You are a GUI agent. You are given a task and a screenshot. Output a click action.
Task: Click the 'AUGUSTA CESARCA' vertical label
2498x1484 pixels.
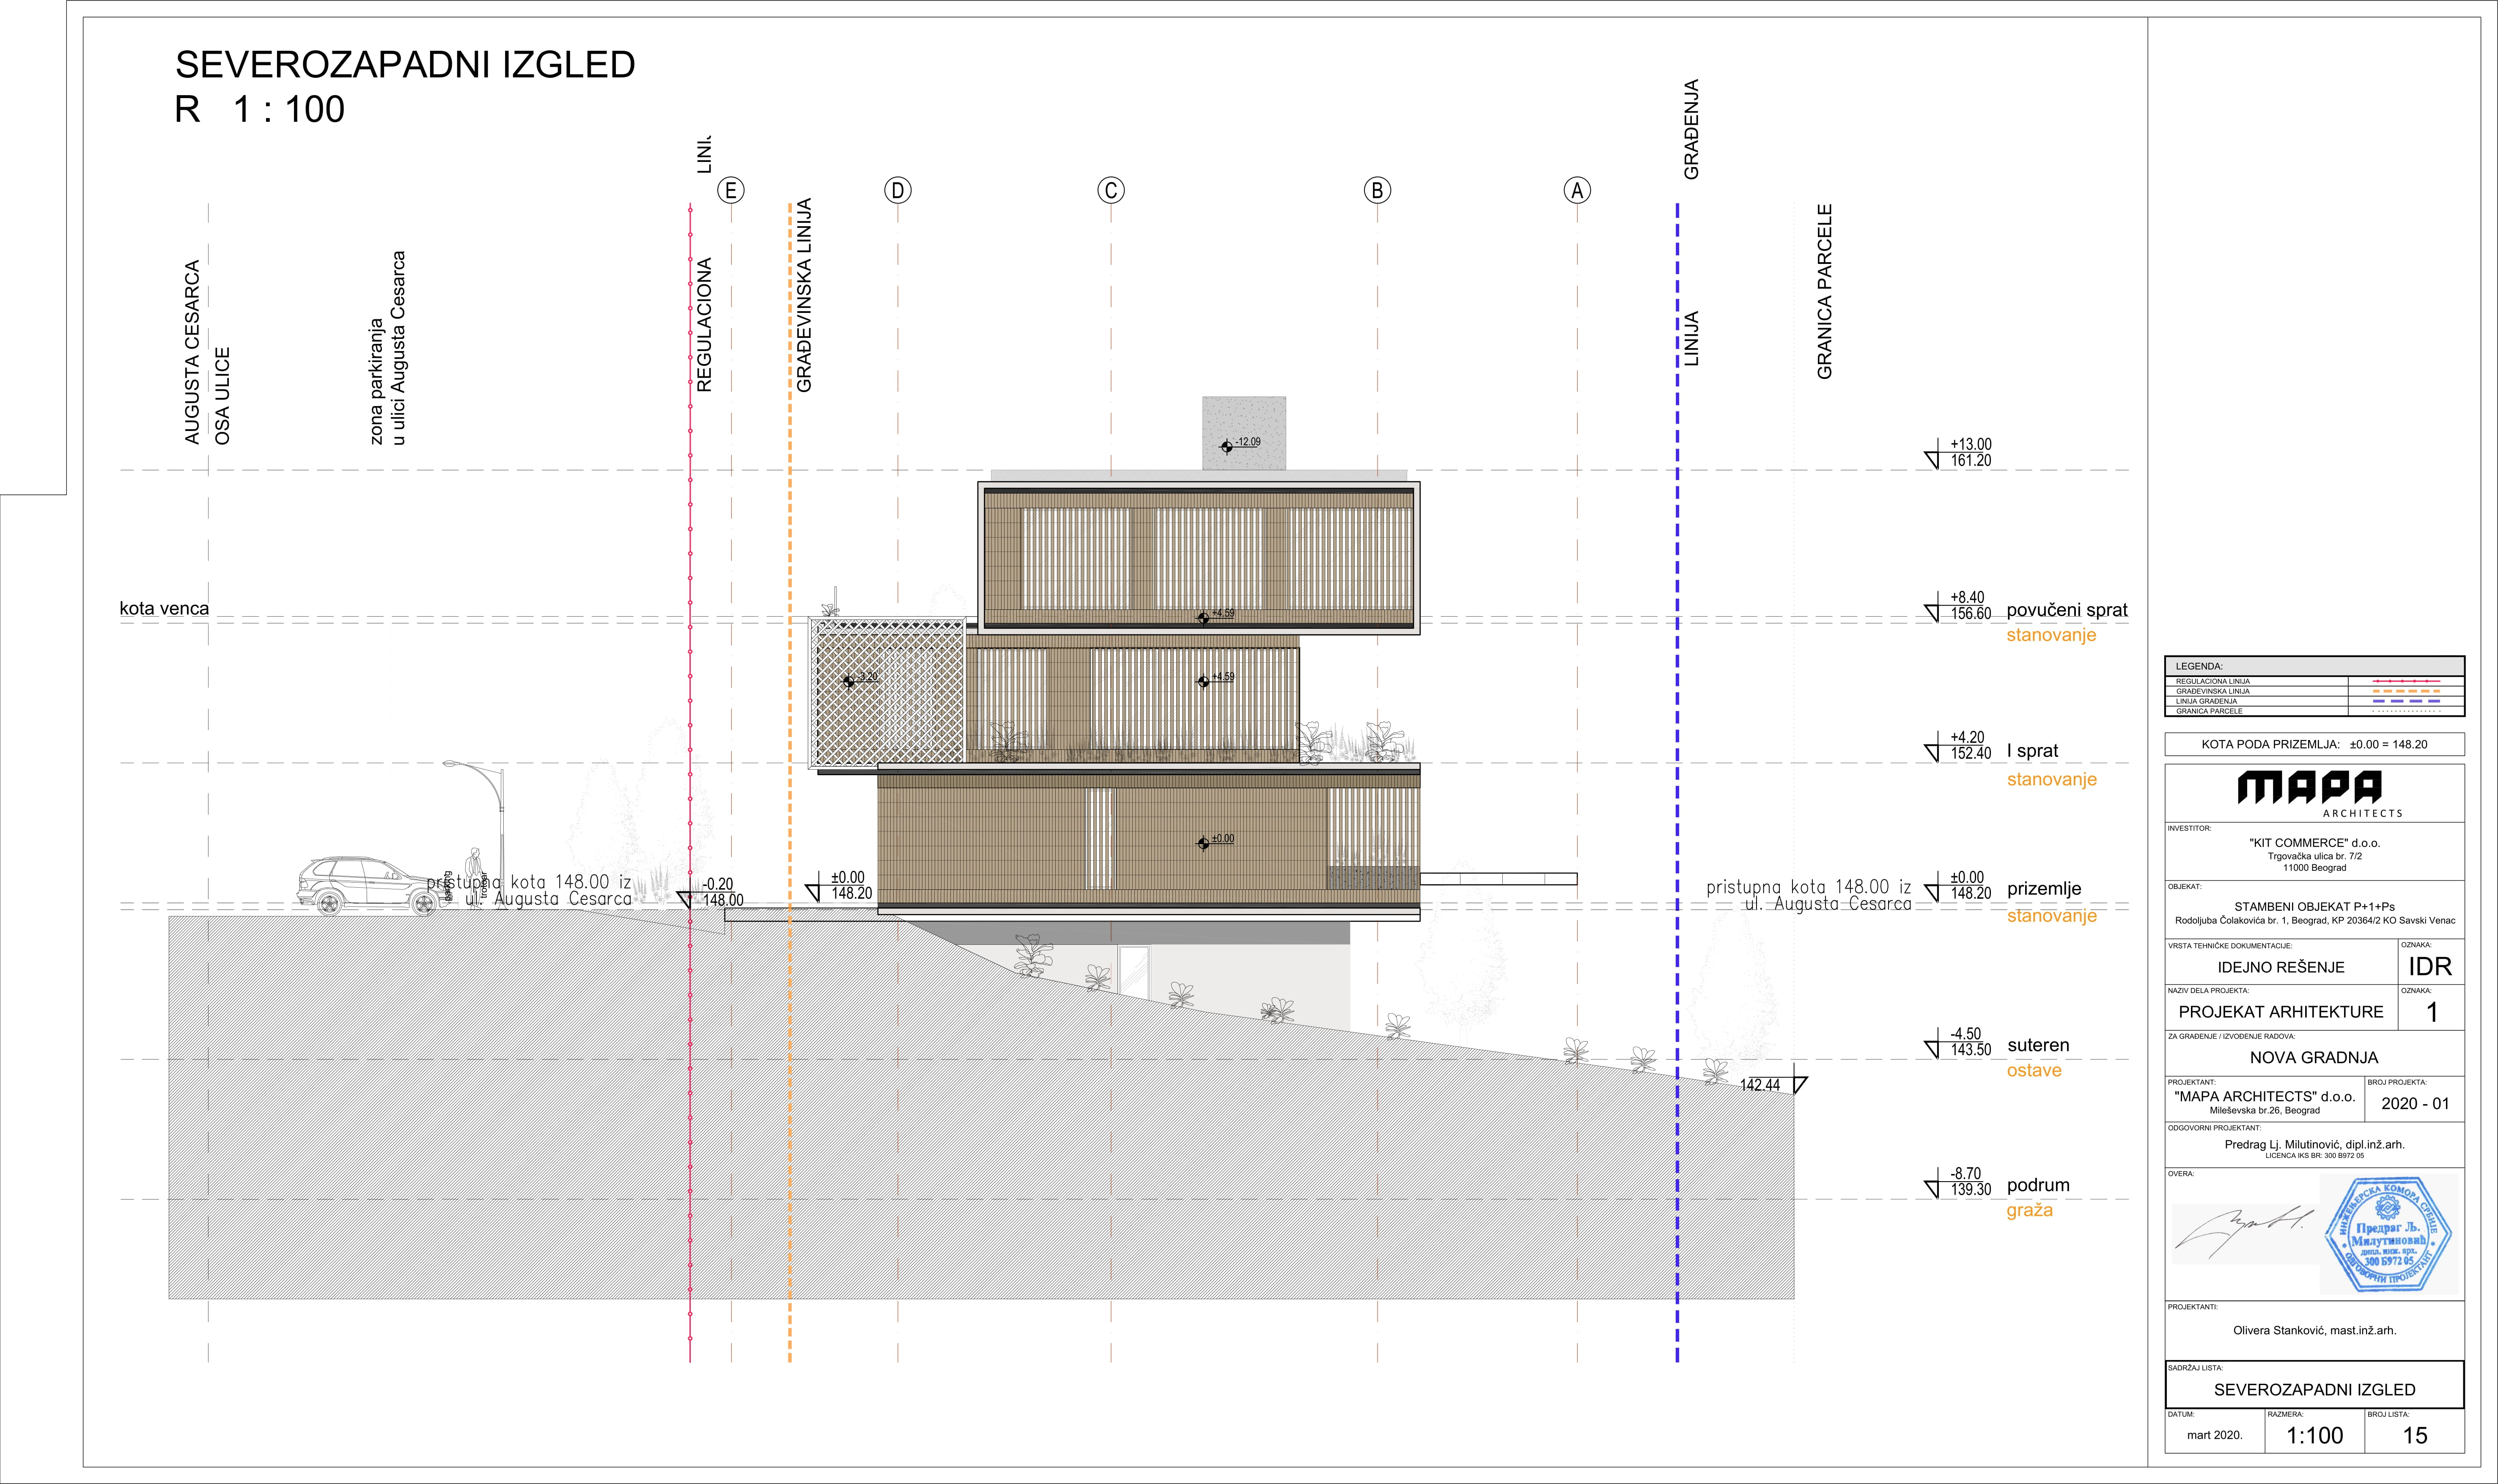(x=192, y=352)
